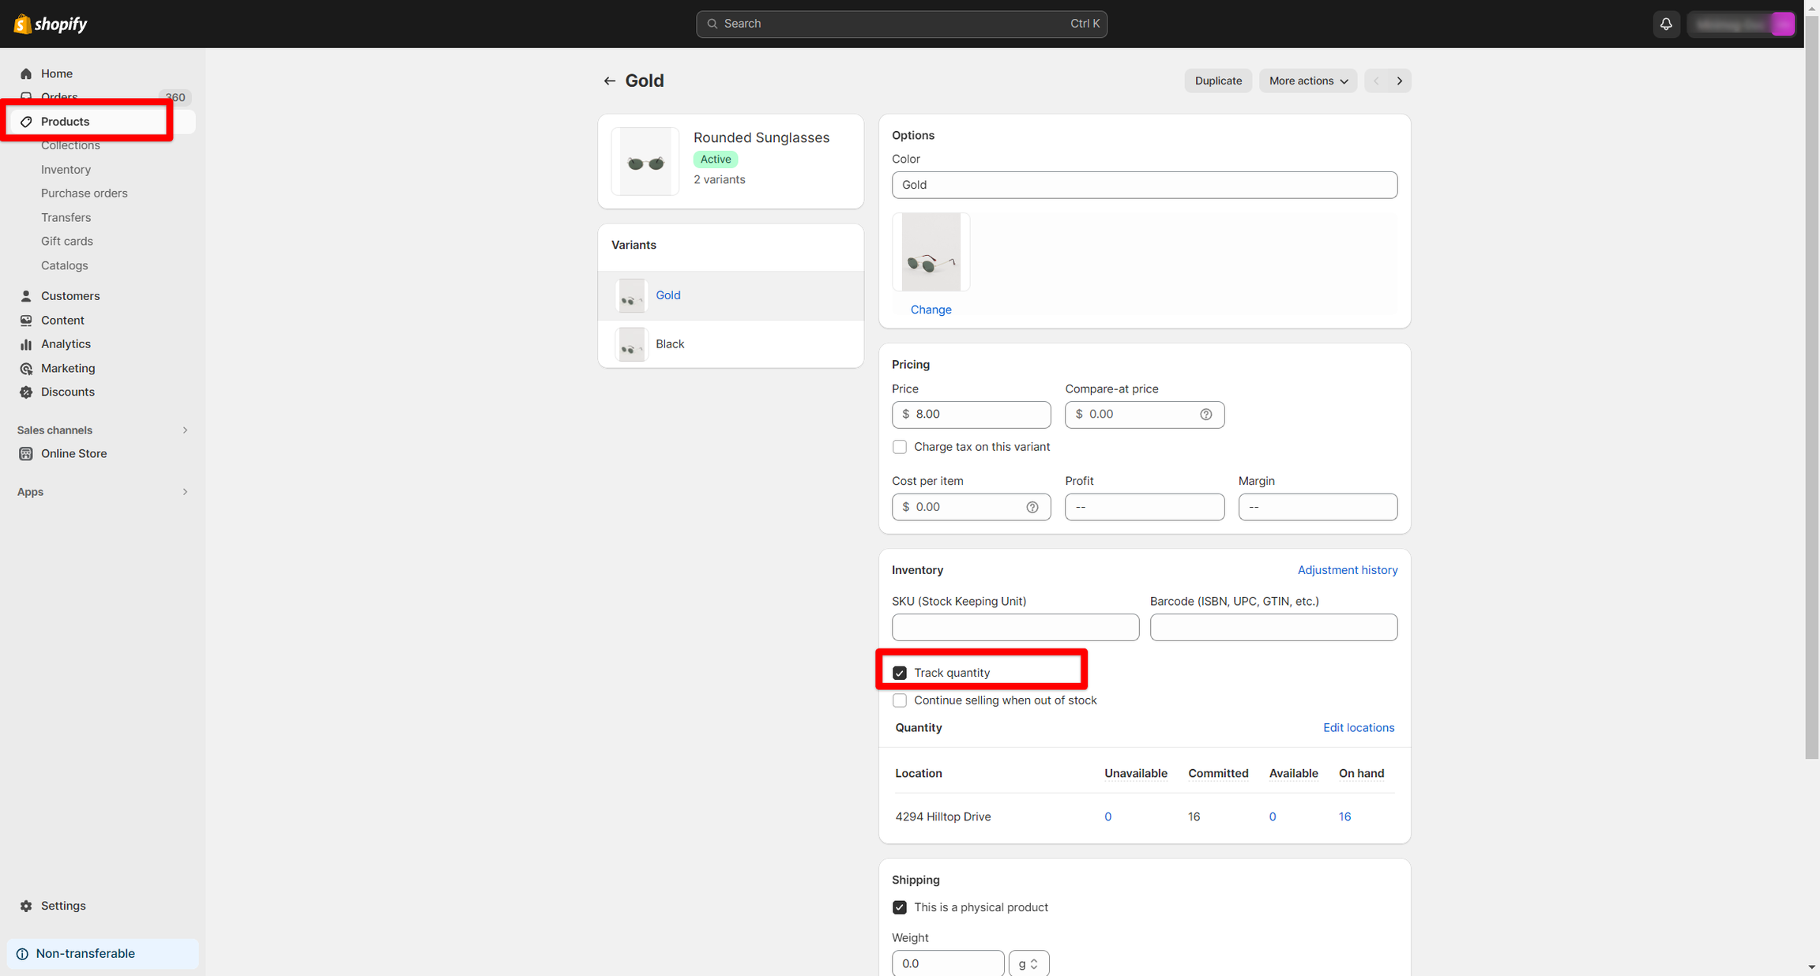Uncheck the Track quantity checkbox
1820x976 pixels.
click(900, 673)
